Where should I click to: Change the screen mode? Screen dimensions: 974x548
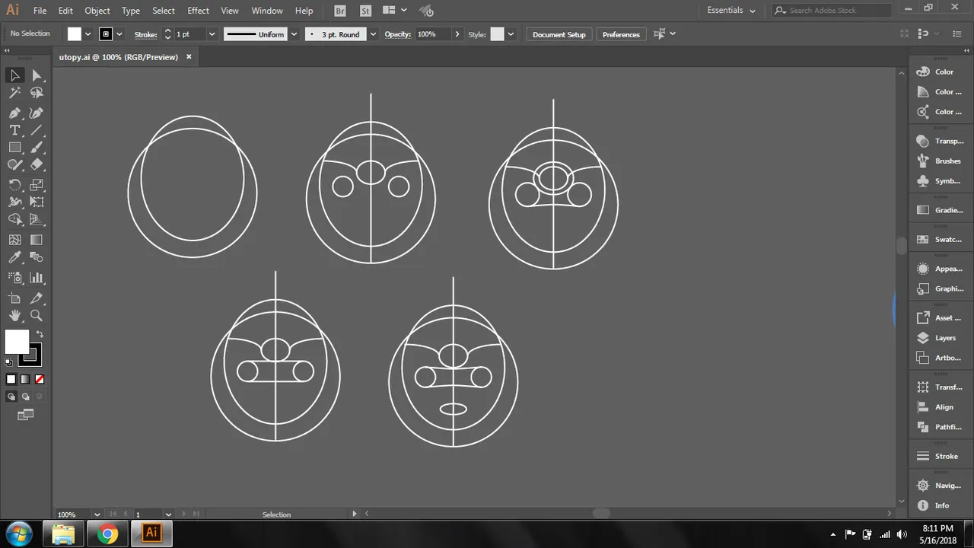[26, 415]
